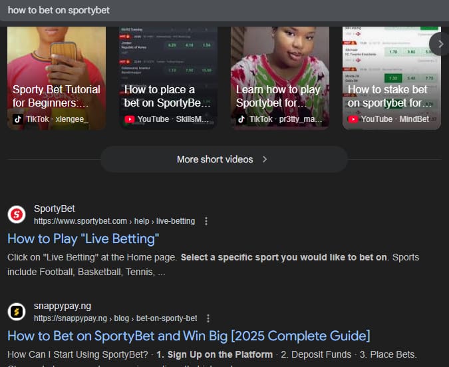Viewport: 449px width, 367px height.
Task: Open How to Bet on SportyBet and Win Big
Action: (x=189, y=336)
